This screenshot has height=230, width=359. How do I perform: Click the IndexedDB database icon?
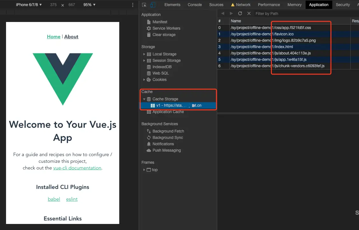[148, 67]
